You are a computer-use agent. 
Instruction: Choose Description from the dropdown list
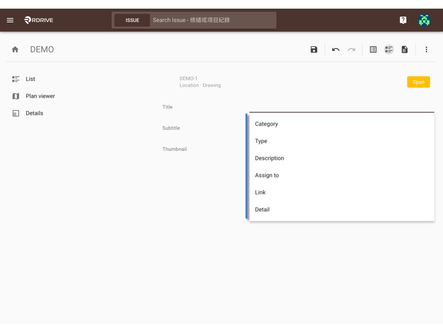[x=342, y=158]
